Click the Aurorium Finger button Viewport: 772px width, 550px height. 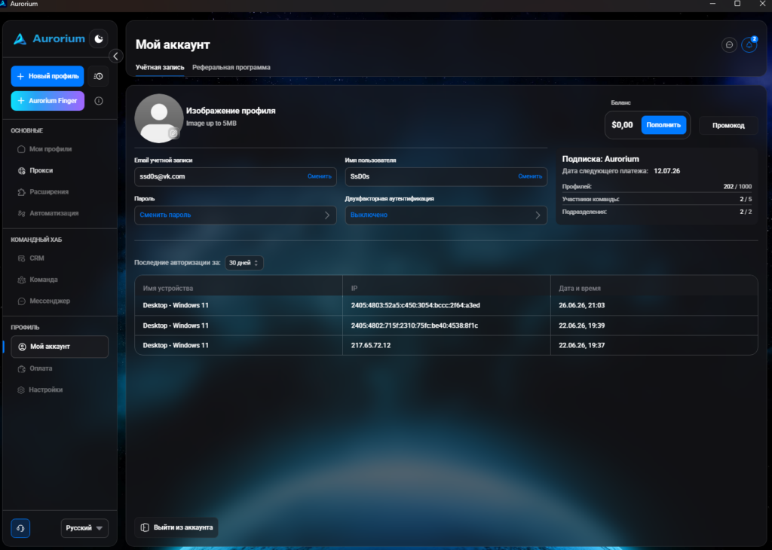pos(47,101)
